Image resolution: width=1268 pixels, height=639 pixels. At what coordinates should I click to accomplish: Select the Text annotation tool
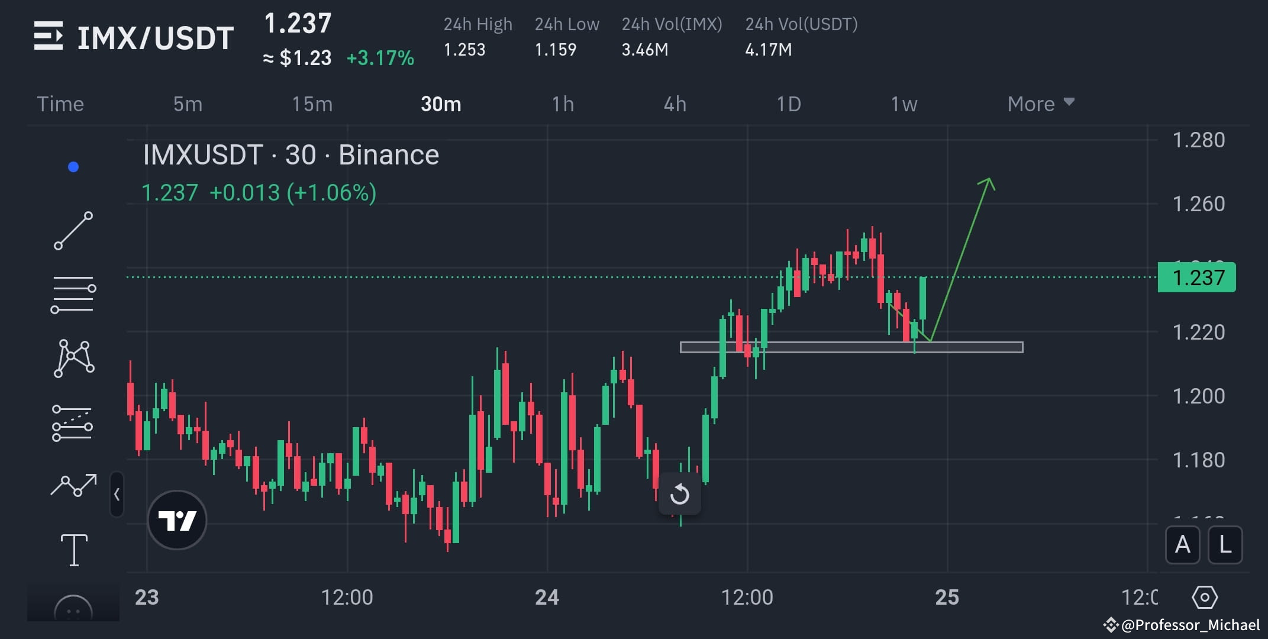pos(73,549)
